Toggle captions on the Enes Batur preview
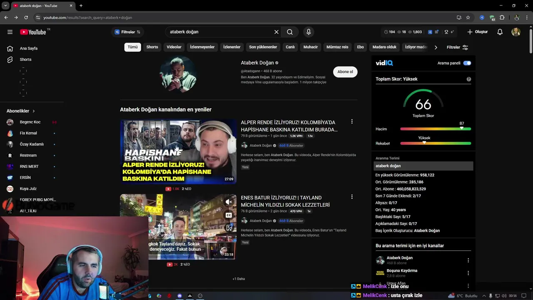 229,215
